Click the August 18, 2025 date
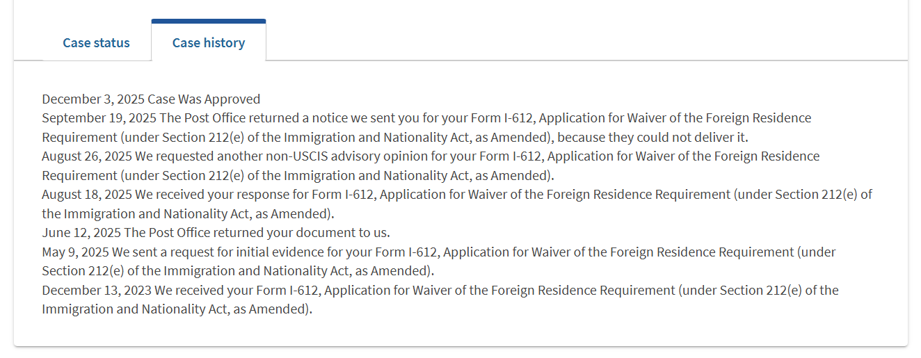Screen dimensions: 921x358 tap(87, 195)
